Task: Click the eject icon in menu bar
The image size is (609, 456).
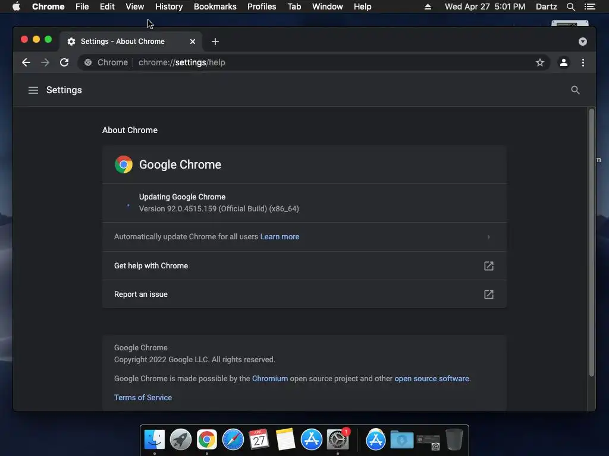Action: (428, 7)
